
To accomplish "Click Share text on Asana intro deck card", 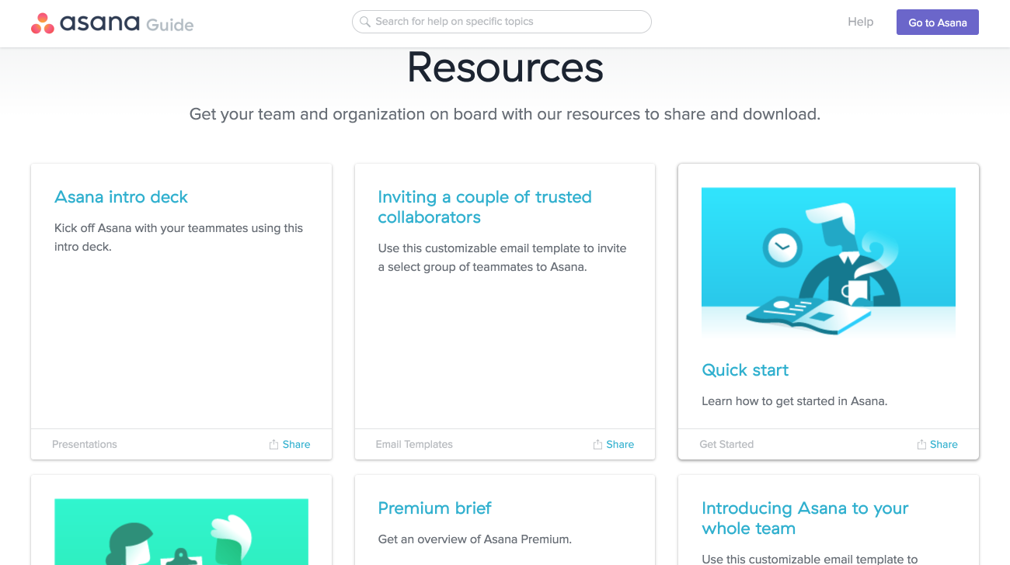I will [296, 445].
